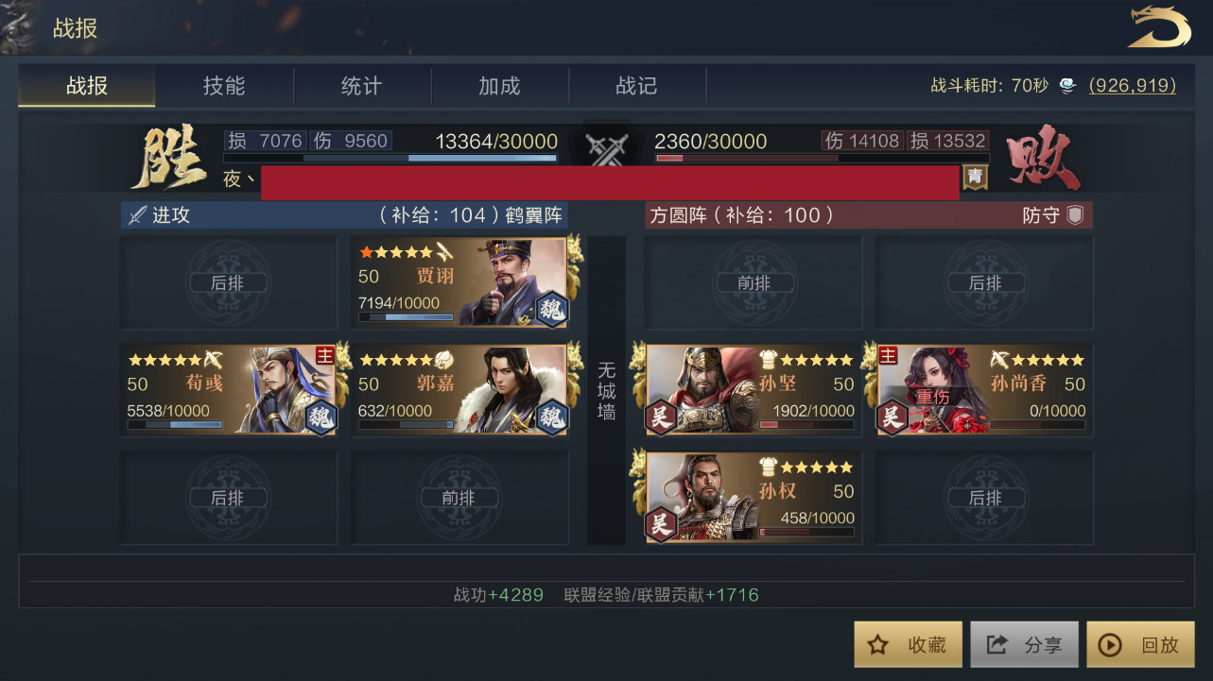Open 荀彧 general portrait card
Viewport: 1213px width, 681px height.
tap(231, 389)
